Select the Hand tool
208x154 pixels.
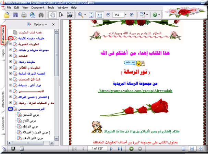point(52,15)
